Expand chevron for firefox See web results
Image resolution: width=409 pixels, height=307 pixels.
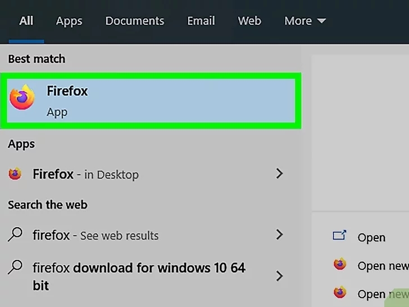coord(279,234)
